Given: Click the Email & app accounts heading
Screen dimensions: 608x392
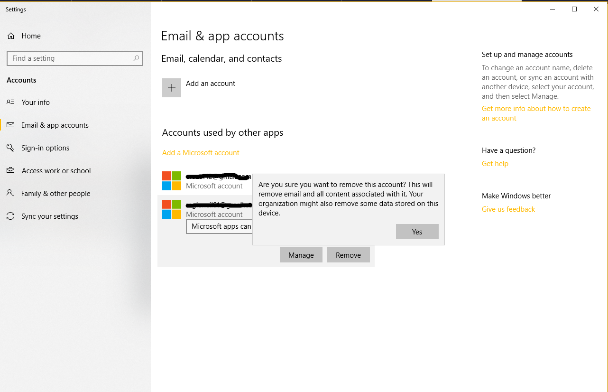Looking at the screenshot, I should pos(222,36).
